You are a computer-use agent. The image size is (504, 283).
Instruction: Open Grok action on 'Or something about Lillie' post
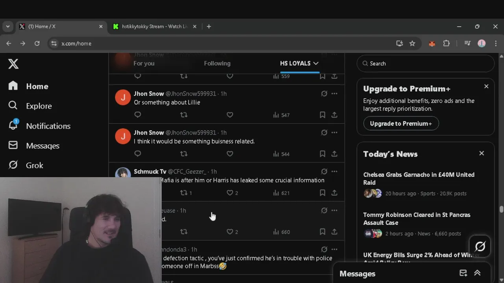324,94
